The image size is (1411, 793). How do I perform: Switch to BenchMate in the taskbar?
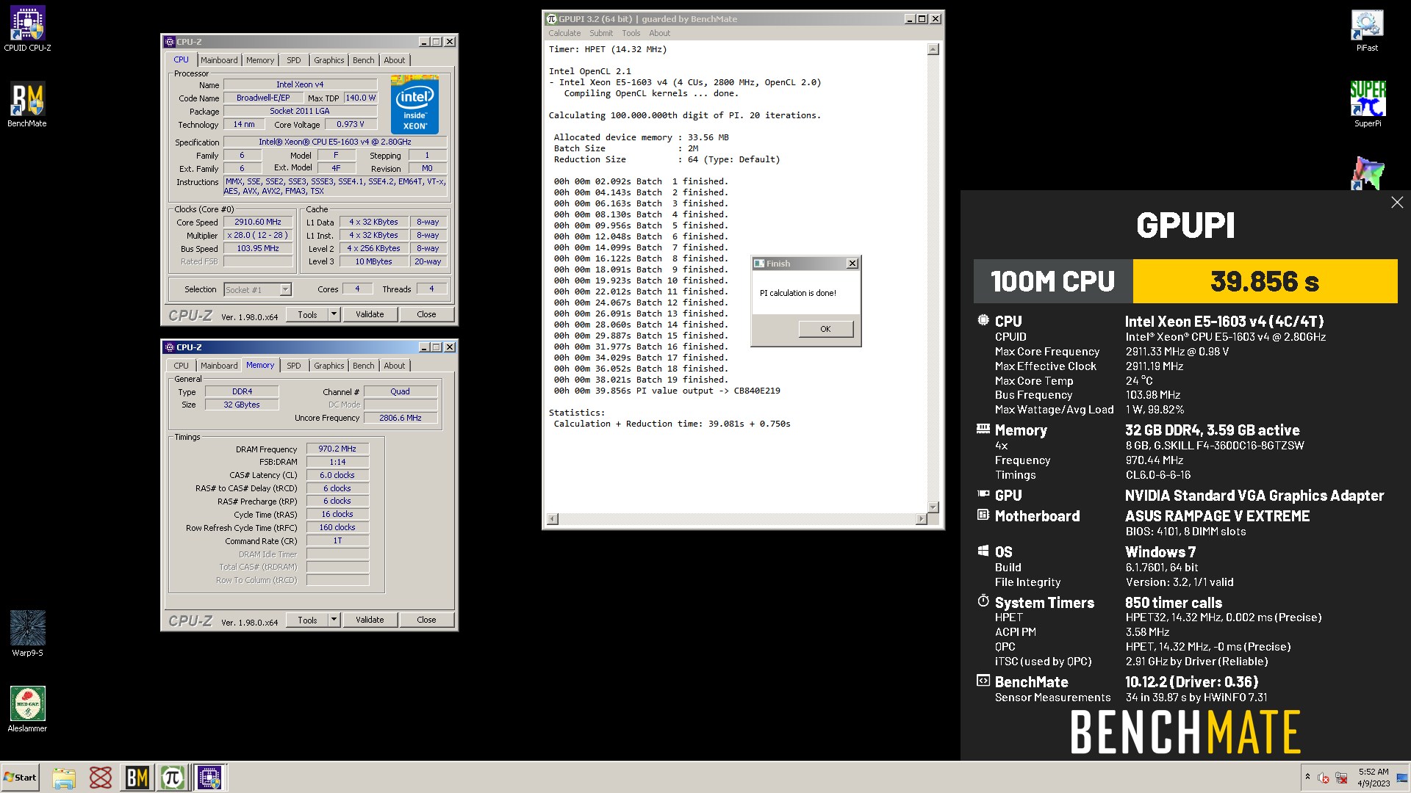pyautogui.click(x=137, y=778)
